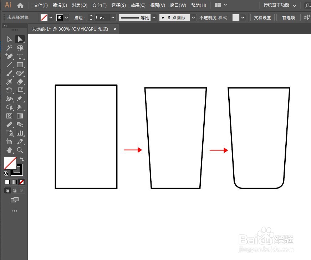Screen dimensions: 311x260
Task: Select the Rectangle tool
Action: (x=20, y=65)
